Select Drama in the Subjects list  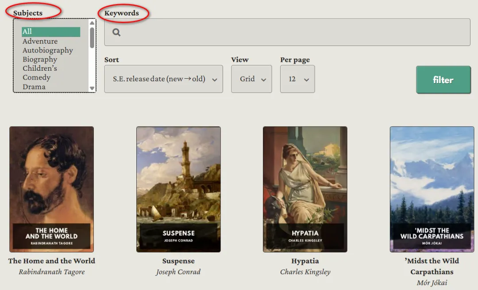(x=34, y=87)
